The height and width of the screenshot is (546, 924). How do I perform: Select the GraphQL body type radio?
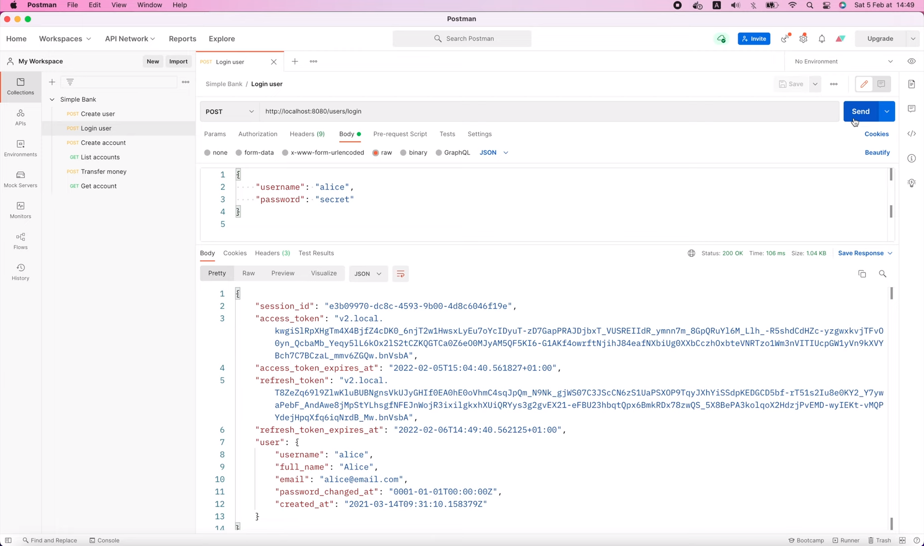point(439,152)
